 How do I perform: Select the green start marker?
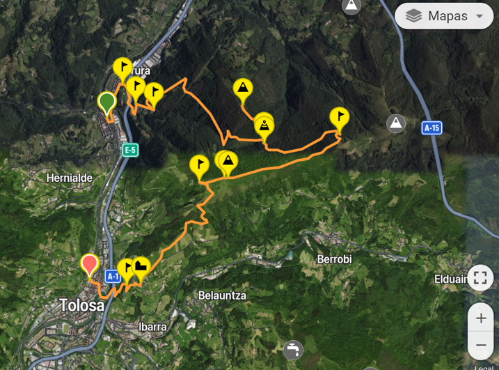click(x=107, y=102)
